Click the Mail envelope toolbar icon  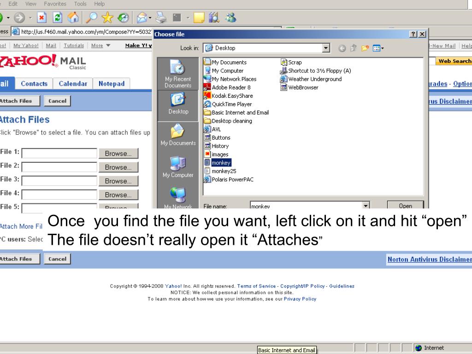[142, 18]
